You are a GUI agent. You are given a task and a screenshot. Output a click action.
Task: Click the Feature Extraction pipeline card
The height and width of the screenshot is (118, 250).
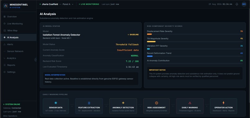tap(89, 106)
